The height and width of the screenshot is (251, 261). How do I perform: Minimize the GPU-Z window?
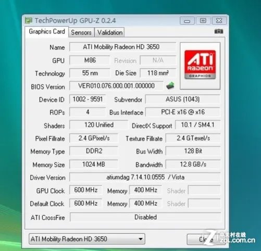[x=187, y=21]
